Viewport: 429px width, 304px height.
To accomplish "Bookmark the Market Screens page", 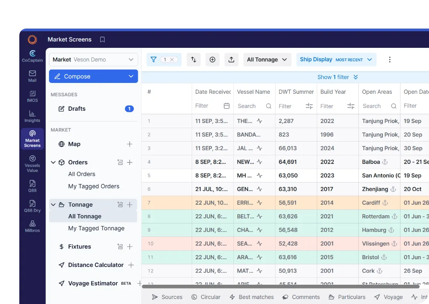I will point(102,39).
